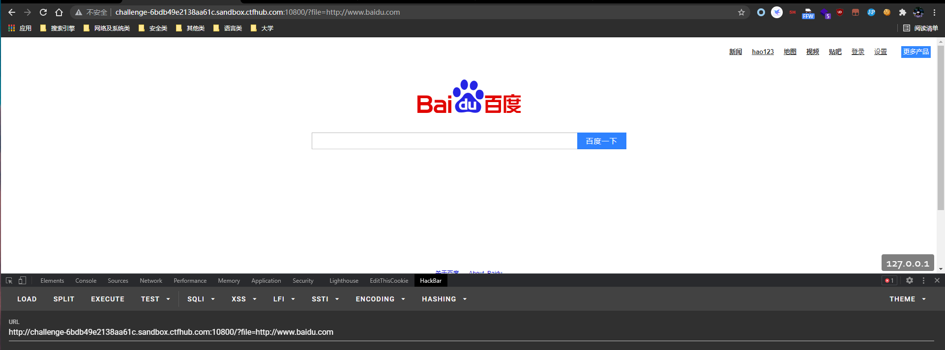Click HackBar SPLIT button
This screenshot has height=350, width=945.
pos(64,299)
